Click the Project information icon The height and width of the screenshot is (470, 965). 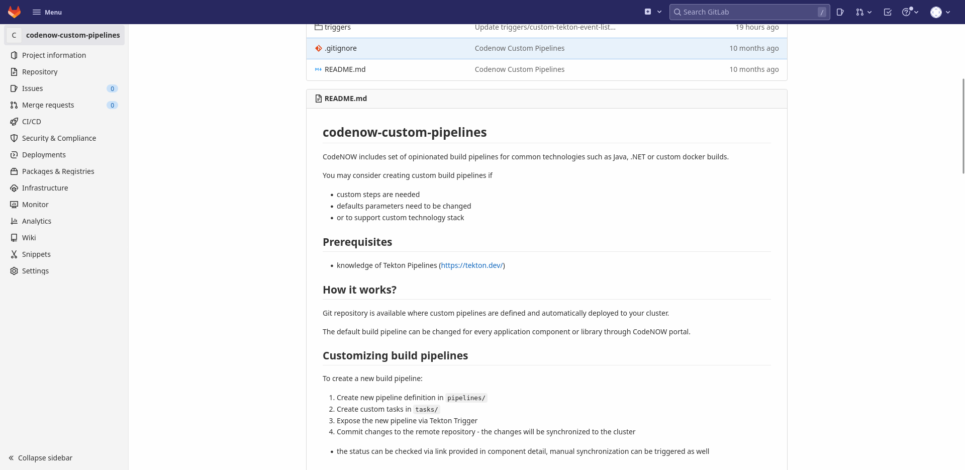(x=14, y=55)
